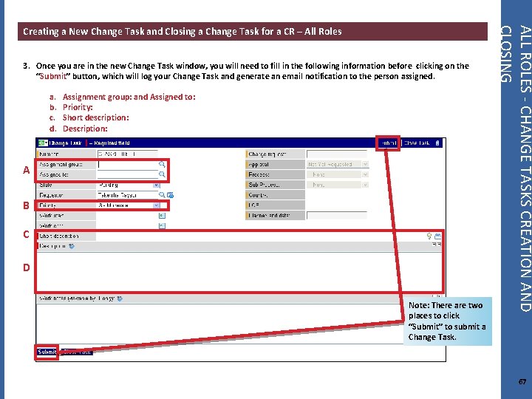Click the attachment paperclip icon in header

tap(437, 143)
